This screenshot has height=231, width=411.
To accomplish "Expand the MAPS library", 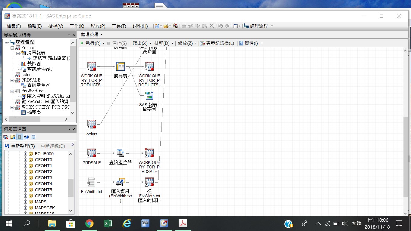I will click(x=25, y=202).
